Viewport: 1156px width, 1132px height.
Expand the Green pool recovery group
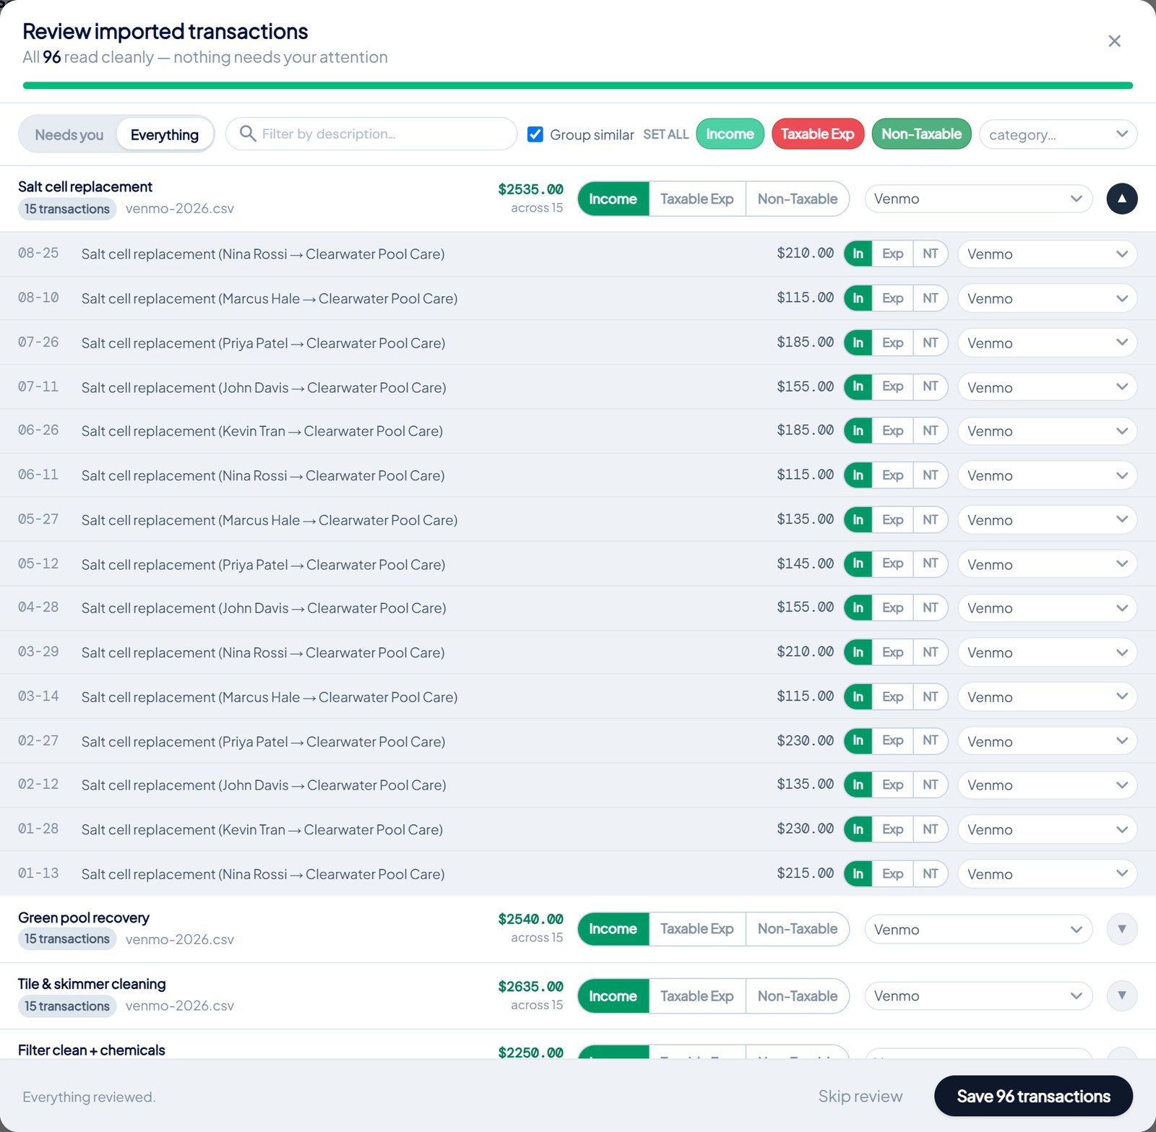coord(1121,929)
